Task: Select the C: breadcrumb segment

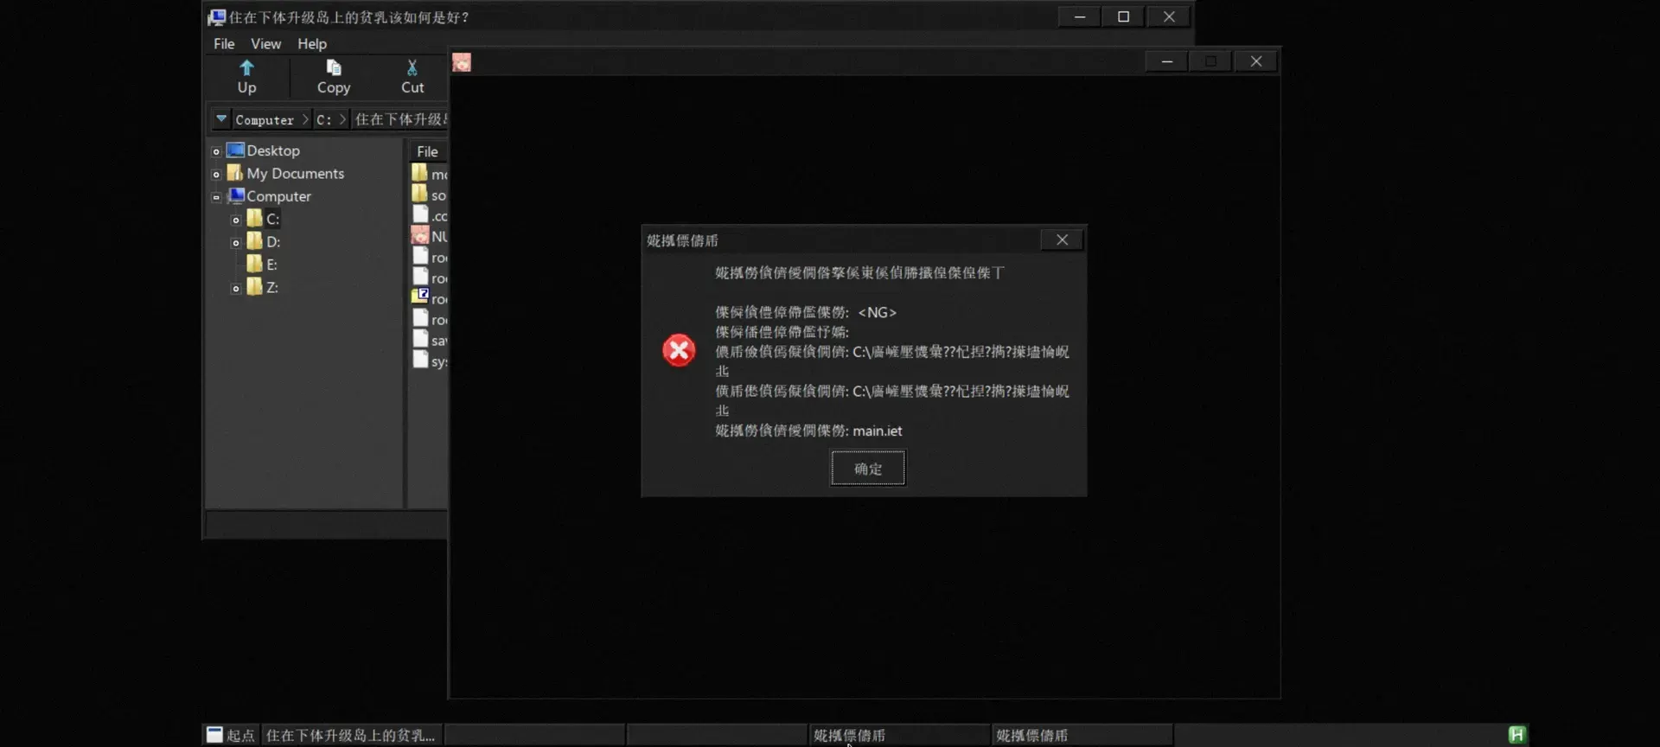Action: [324, 119]
